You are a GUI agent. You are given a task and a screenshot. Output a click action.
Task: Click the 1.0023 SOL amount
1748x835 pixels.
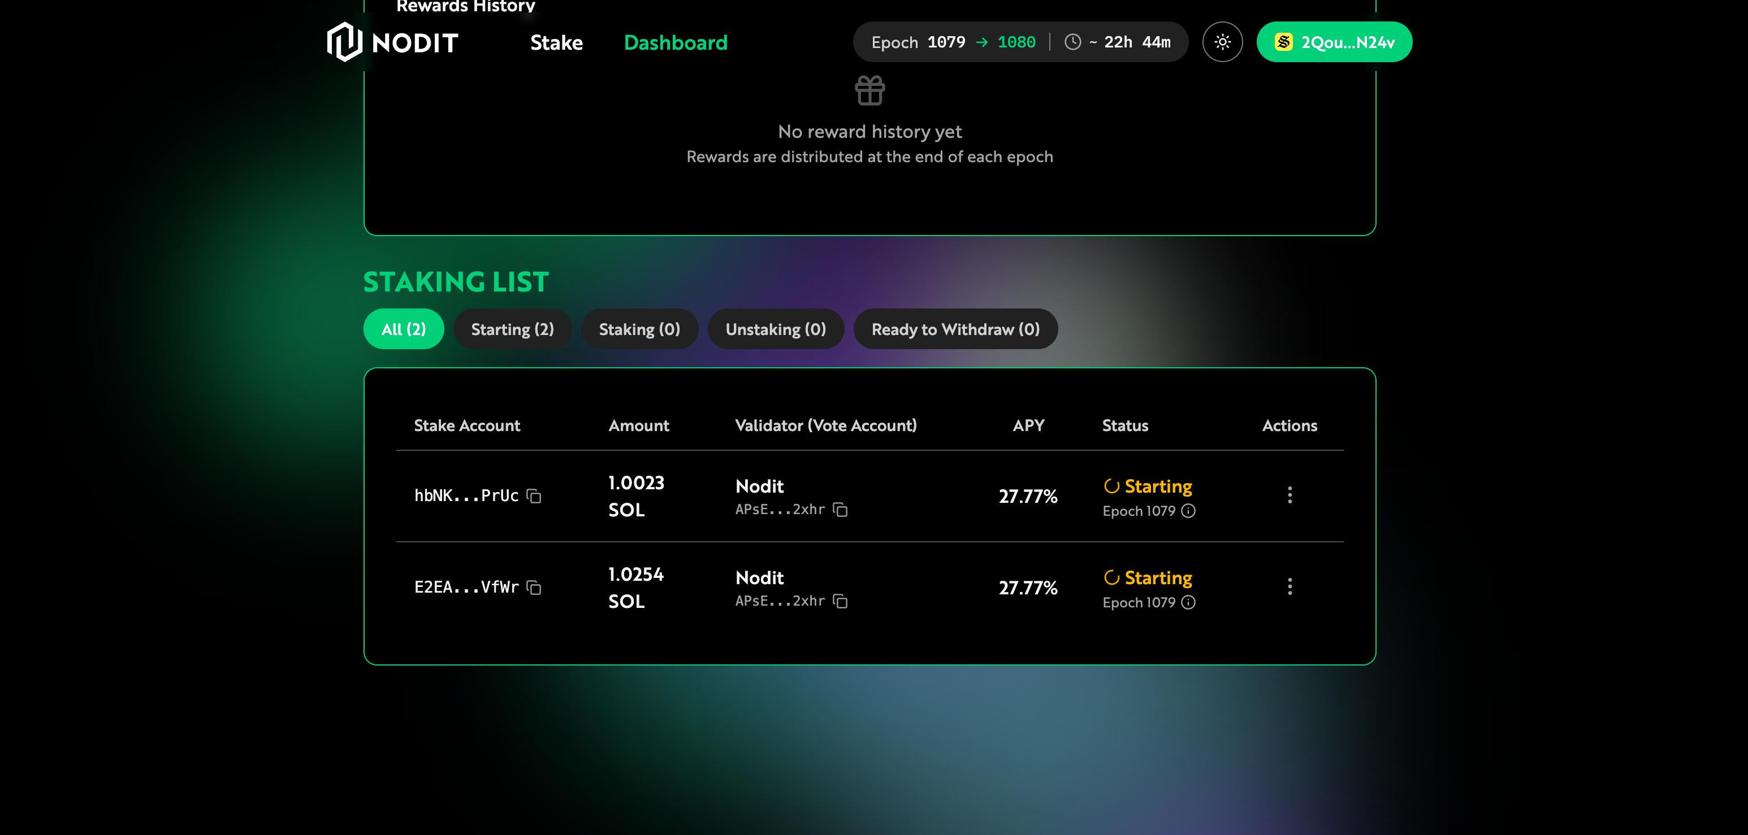tap(636, 496)
